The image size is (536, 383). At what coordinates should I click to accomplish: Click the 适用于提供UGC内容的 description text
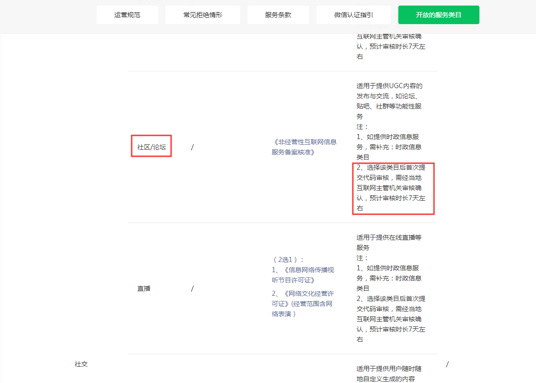(389, 86)
